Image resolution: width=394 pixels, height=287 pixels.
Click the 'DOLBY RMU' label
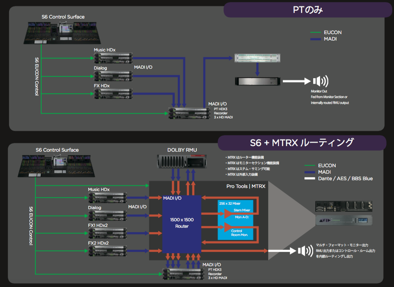point(182,150)
